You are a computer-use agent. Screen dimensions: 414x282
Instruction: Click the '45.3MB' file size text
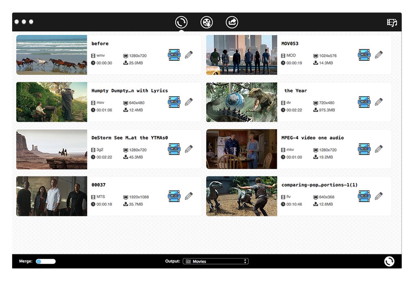click(x=136, y=157)
